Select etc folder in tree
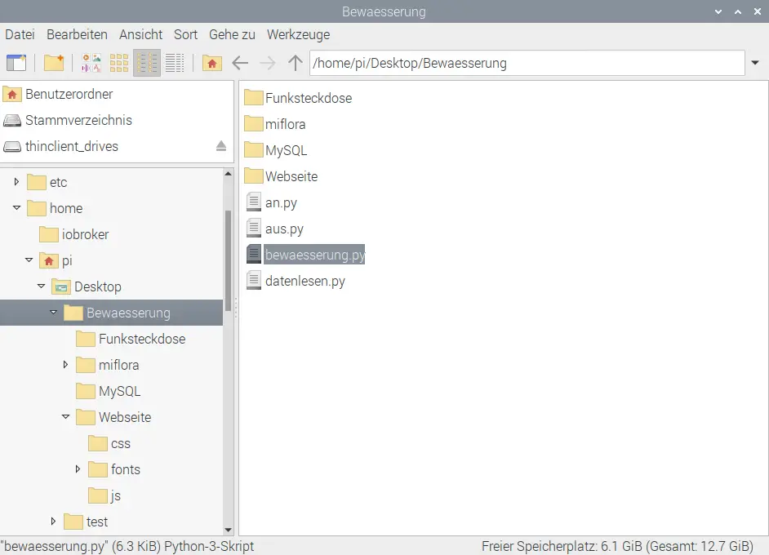 [47, 182]
